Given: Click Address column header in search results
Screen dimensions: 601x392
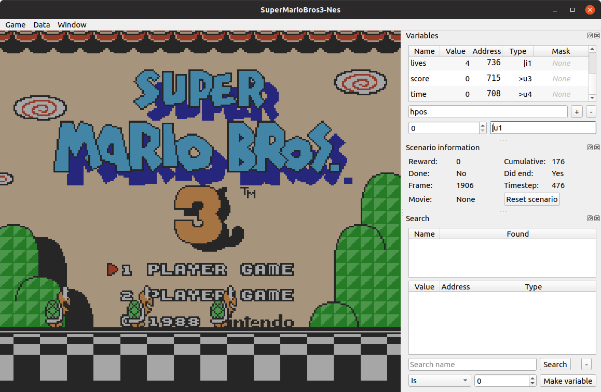Looking at the screenshot, I should (x=455, y=286).
